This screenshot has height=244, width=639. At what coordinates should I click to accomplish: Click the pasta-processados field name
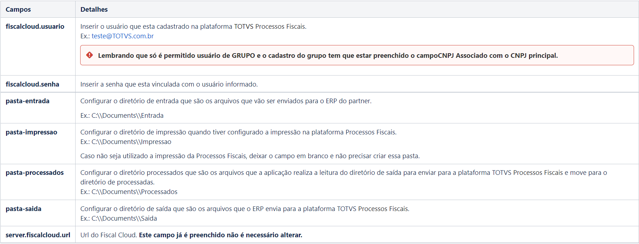coord(34,173)
